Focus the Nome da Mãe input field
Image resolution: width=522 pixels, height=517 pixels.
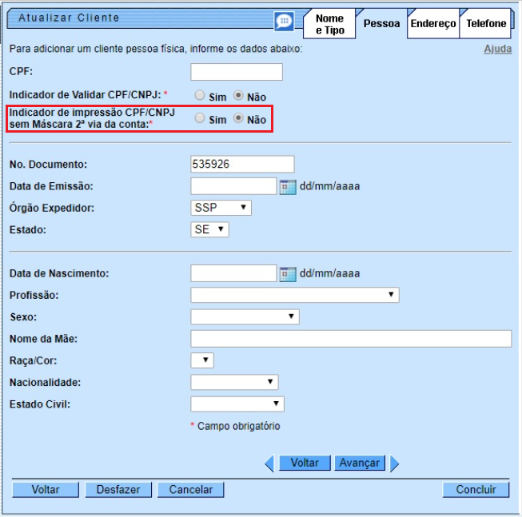click(351, 339)
